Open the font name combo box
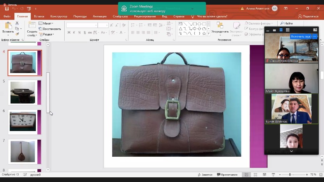Screen dimensions: 324x182 pyautogui.click(x=81, y=25)
